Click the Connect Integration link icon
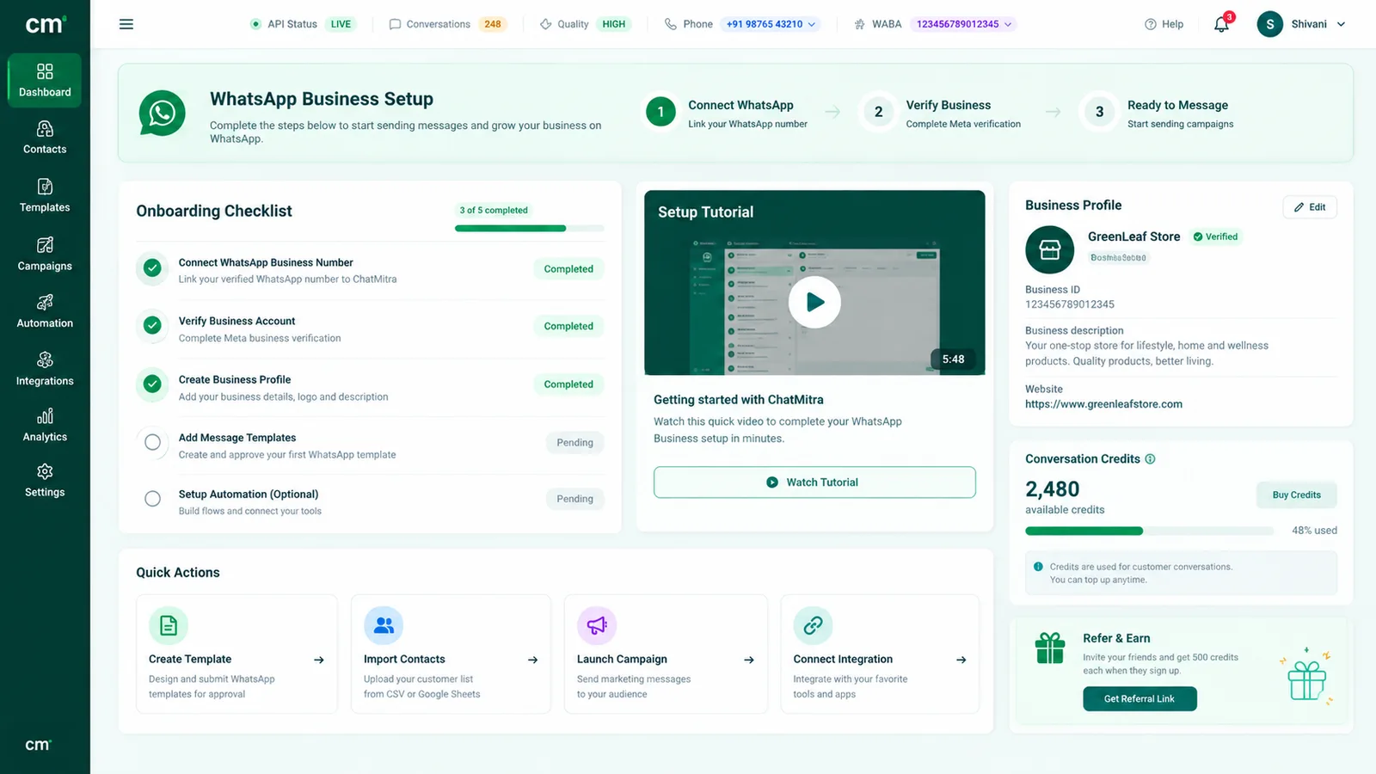 [x=813, y=625]
